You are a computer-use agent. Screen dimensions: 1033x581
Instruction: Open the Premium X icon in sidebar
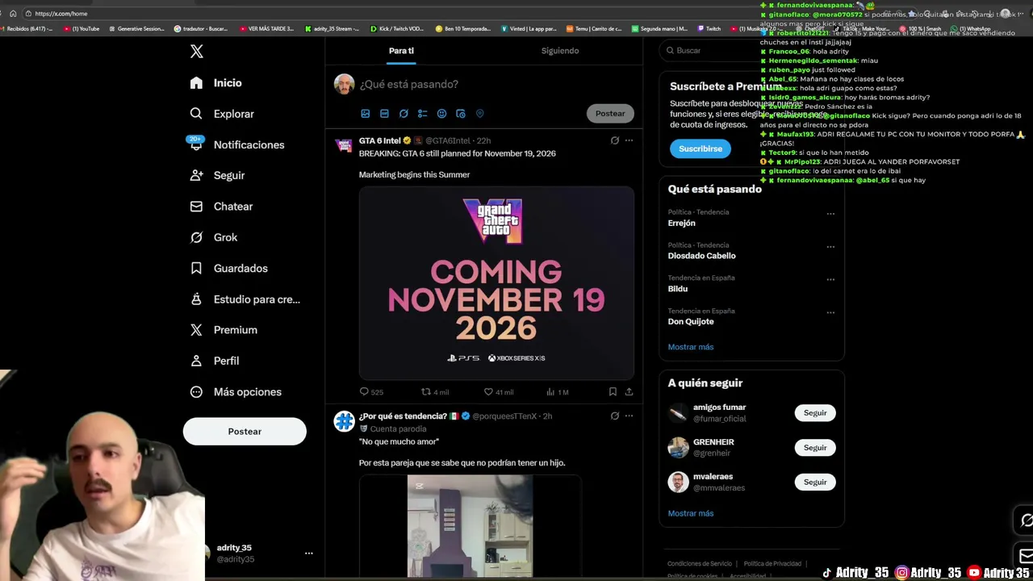pyautogui.click(x=196, y=330)
